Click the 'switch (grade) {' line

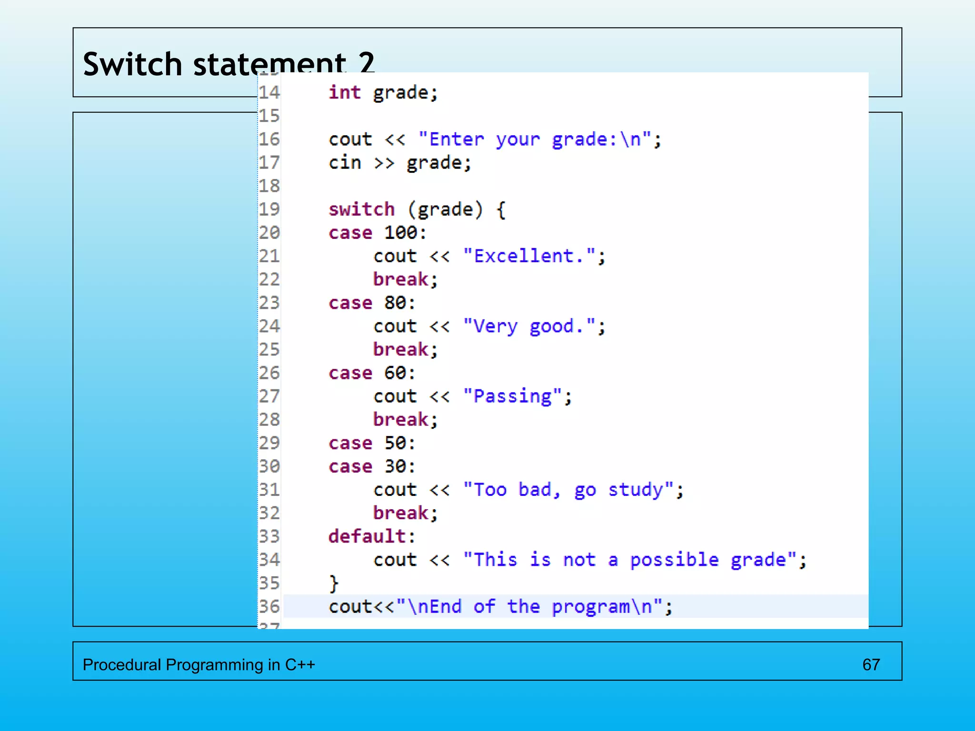coord(417,209)
